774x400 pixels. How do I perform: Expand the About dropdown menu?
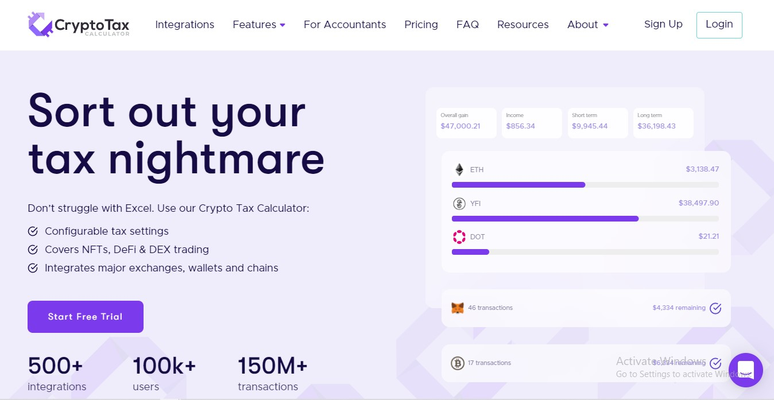[x=588, y=25]
